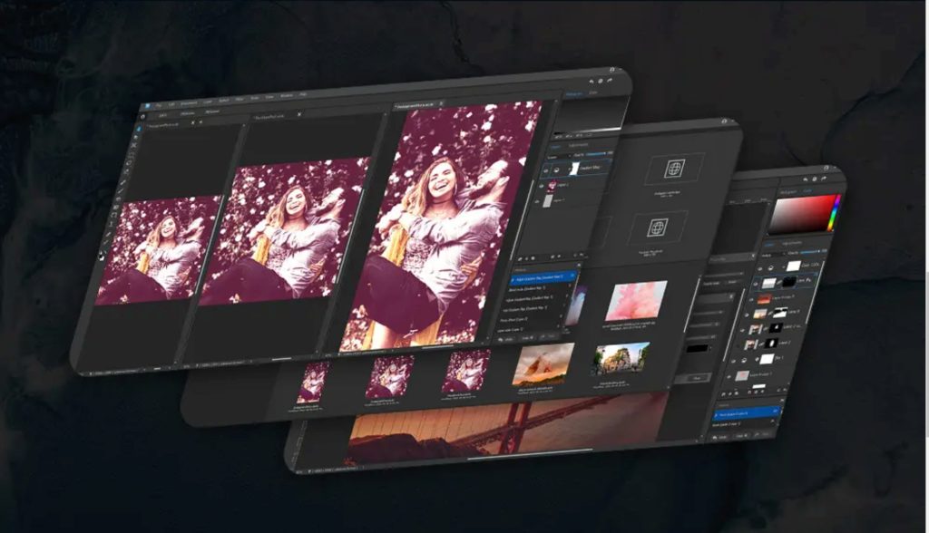Select the white mask on the Gradient Map layer
This screenshot has width=929, height=533.
[573, 169]
